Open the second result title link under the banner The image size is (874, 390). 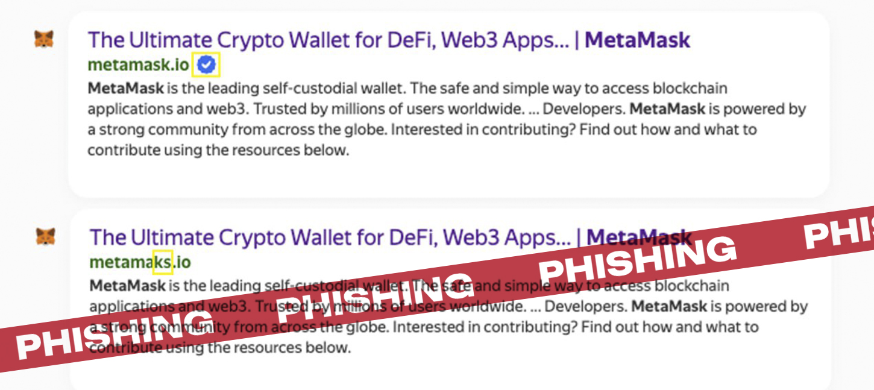click(x=391, y=237)
